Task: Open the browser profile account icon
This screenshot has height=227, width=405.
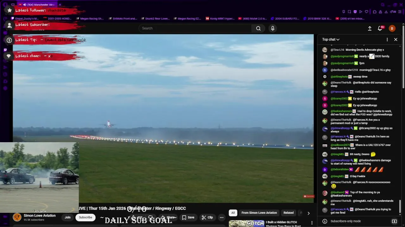Action: (380, 12)
